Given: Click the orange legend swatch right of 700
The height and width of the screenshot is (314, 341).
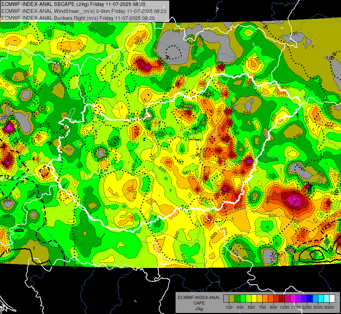Looking at the screenshot, I should point(265,299).
